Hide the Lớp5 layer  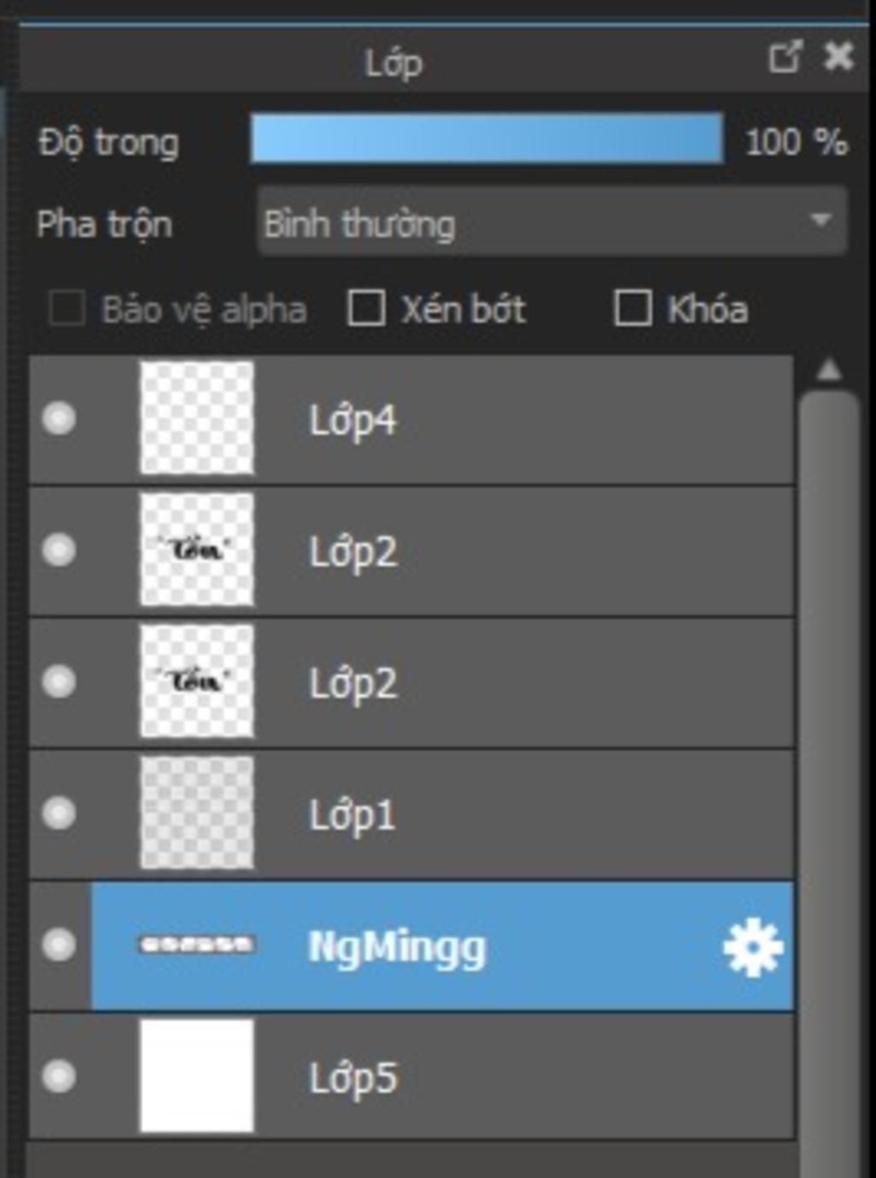(x=59, y=1076)
